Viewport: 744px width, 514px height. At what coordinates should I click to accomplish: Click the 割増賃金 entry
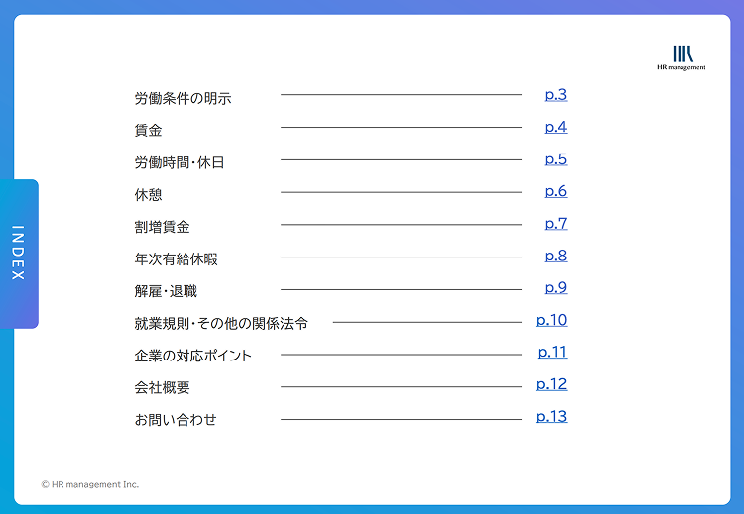pyautogui.click(x=162, y=227)
